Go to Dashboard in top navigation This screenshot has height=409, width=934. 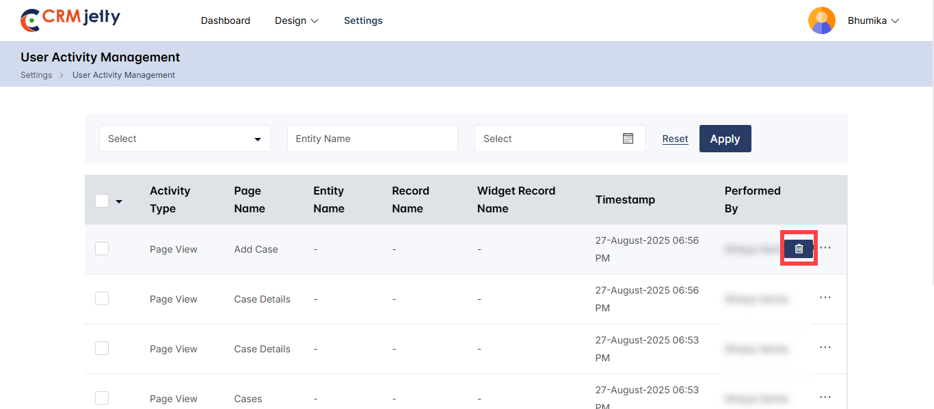tap(225, 20)
